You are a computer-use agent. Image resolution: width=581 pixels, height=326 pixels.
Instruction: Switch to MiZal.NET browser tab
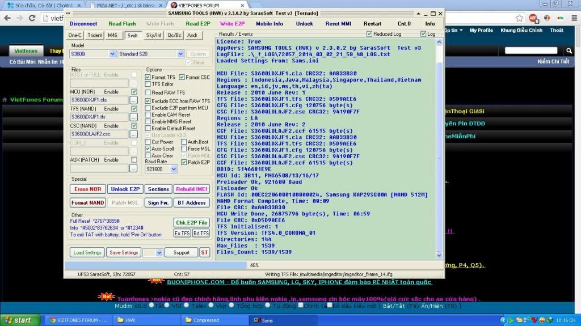(x=126, y=5)
